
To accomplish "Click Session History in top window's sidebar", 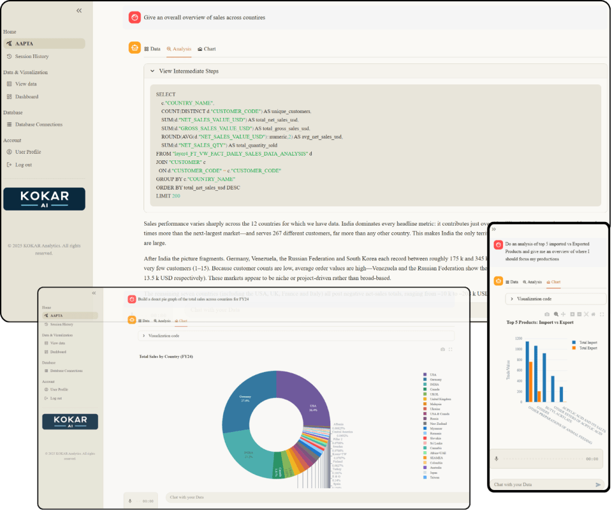I will (32, 56).
